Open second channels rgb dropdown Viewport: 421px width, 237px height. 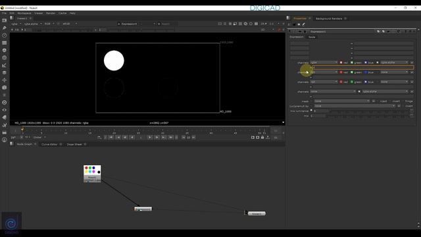[324, 72]
